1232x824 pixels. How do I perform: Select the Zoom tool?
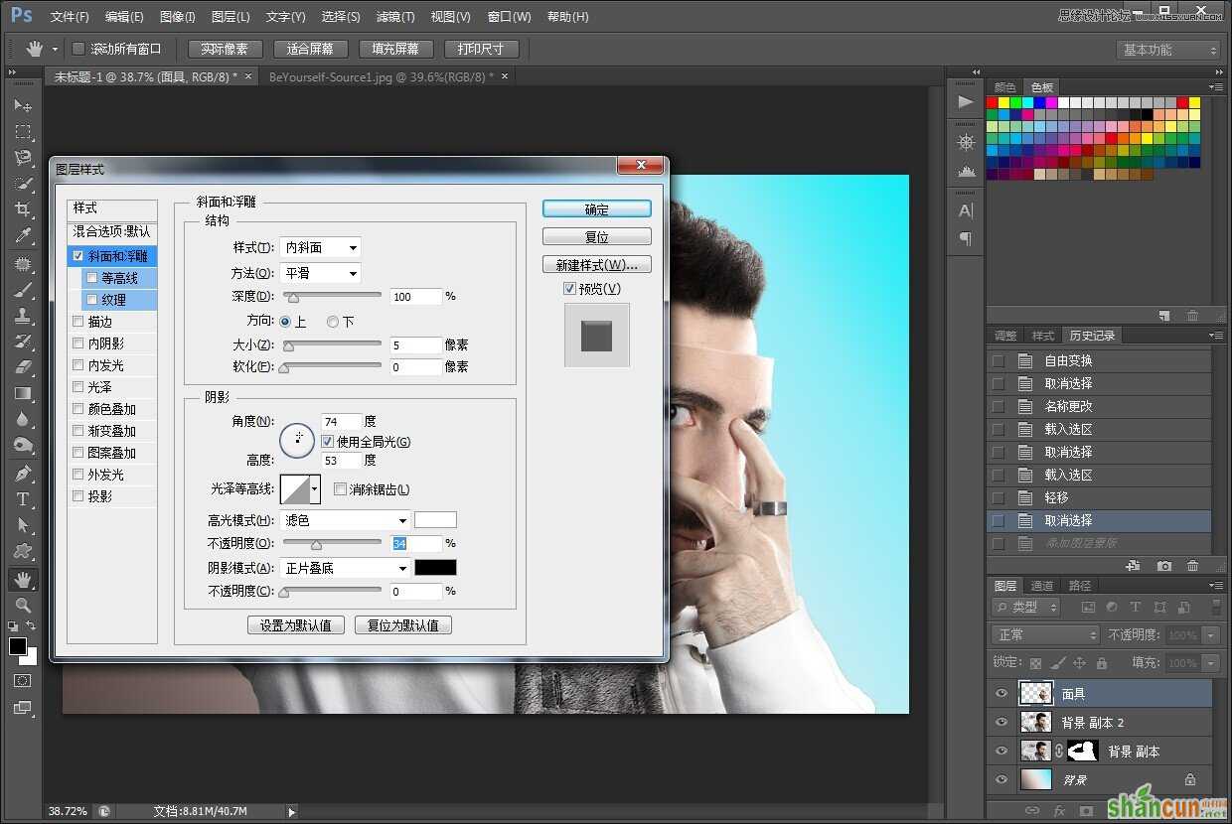click(22, 605)
